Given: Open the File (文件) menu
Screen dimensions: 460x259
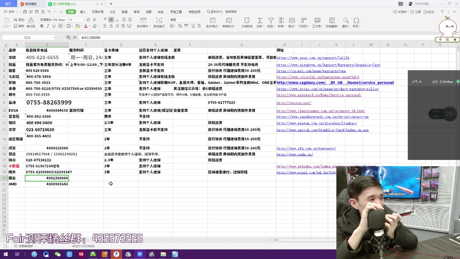Looking at the screenshot, I should 11,12.
